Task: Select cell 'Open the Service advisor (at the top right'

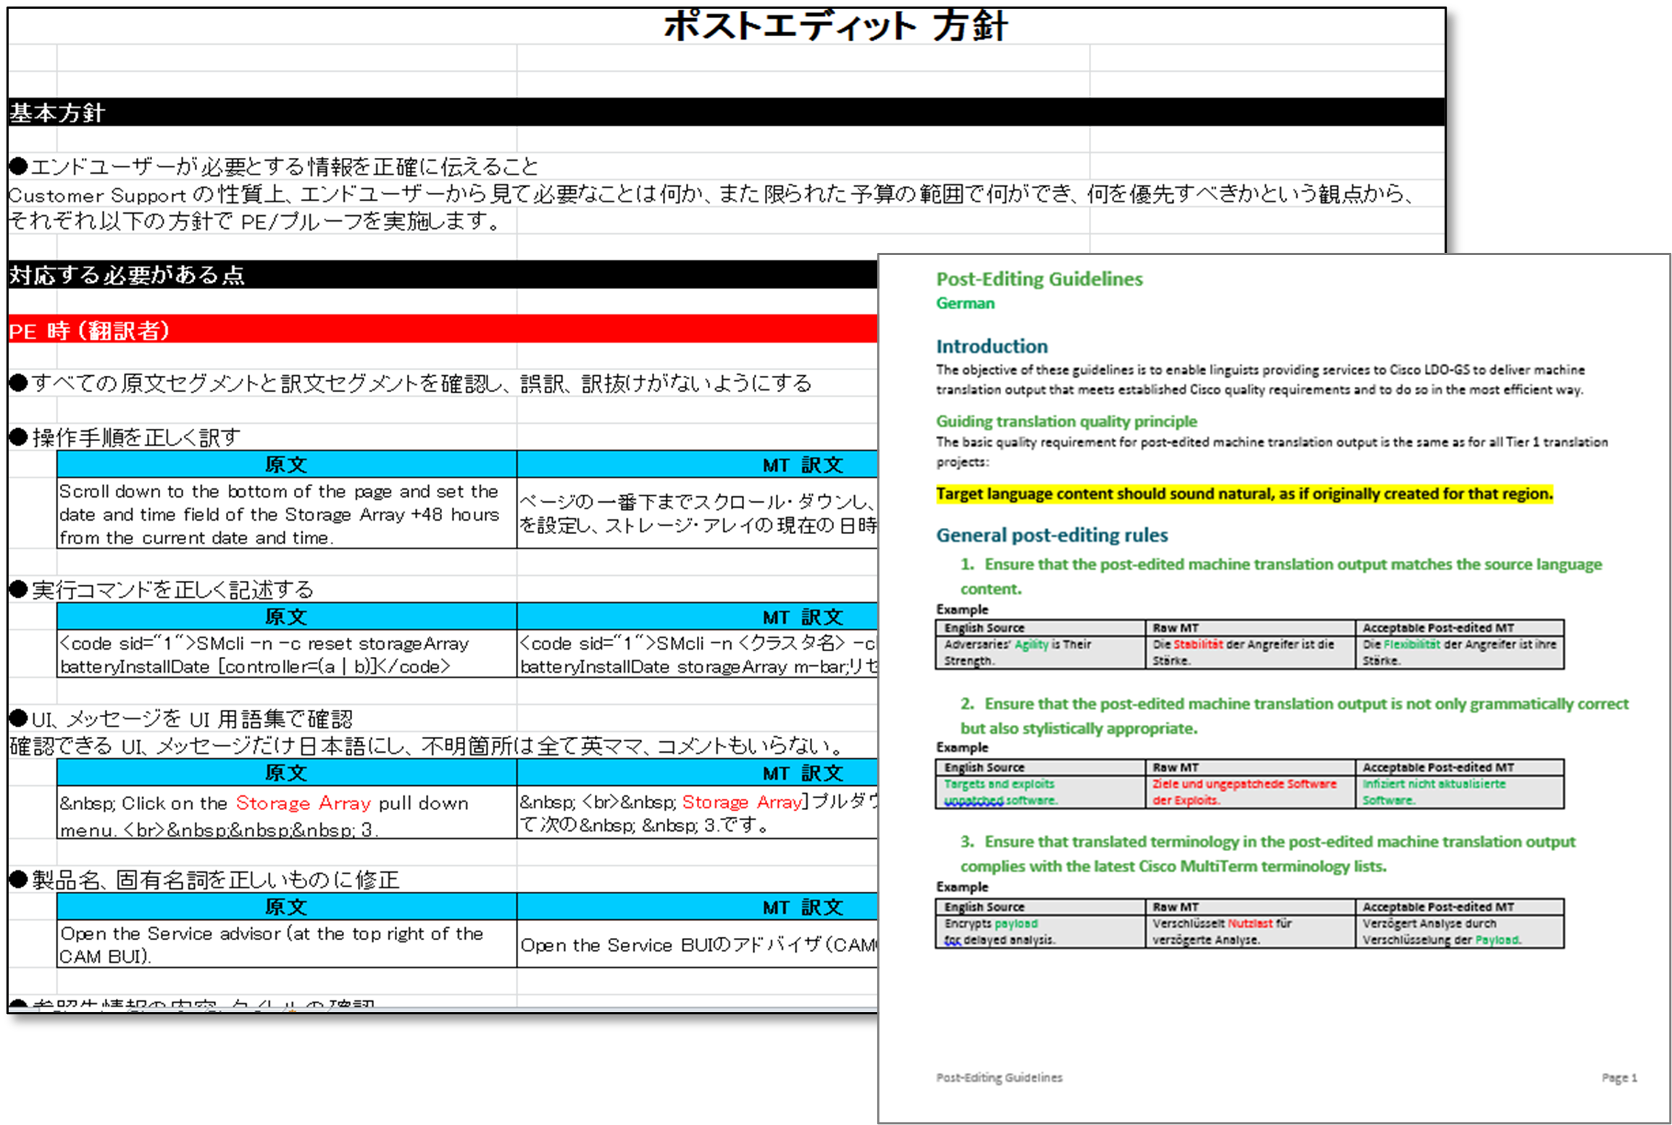Action: (287, 944)
